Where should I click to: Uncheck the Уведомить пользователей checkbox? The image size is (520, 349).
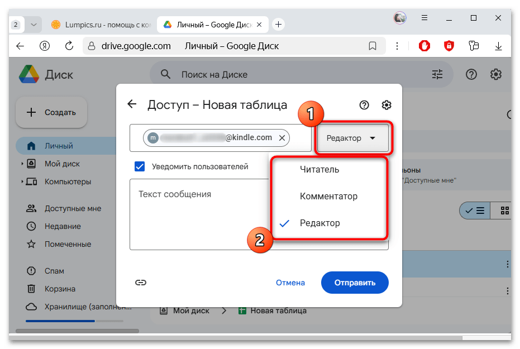coord(139,166)
